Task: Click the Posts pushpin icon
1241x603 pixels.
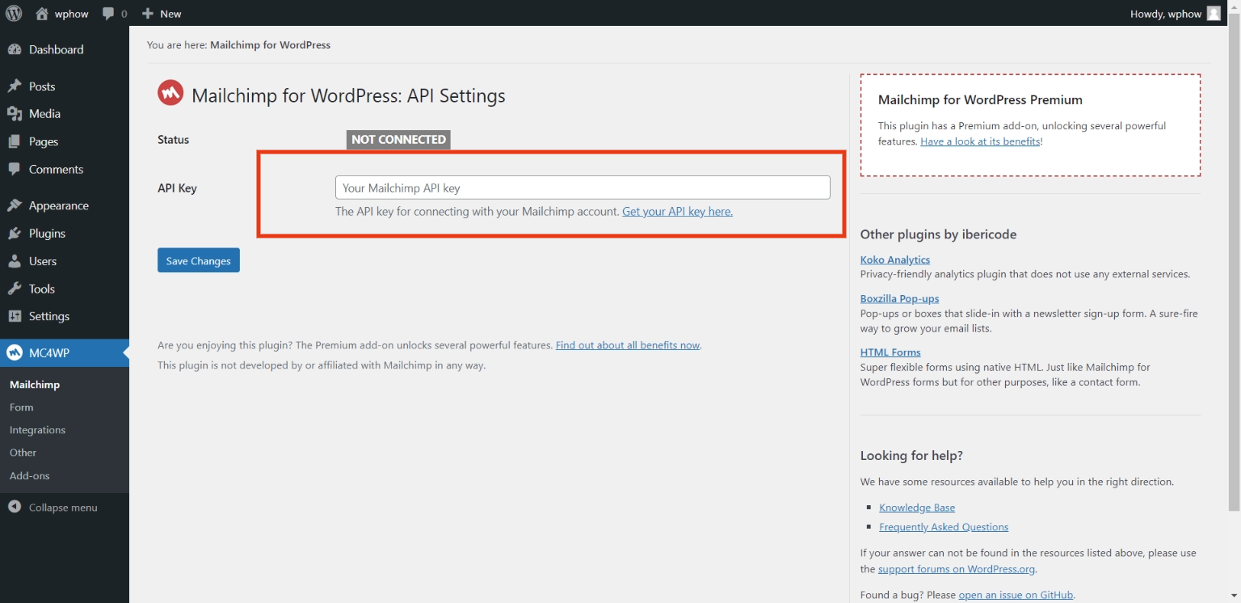Action: (14, 86)
